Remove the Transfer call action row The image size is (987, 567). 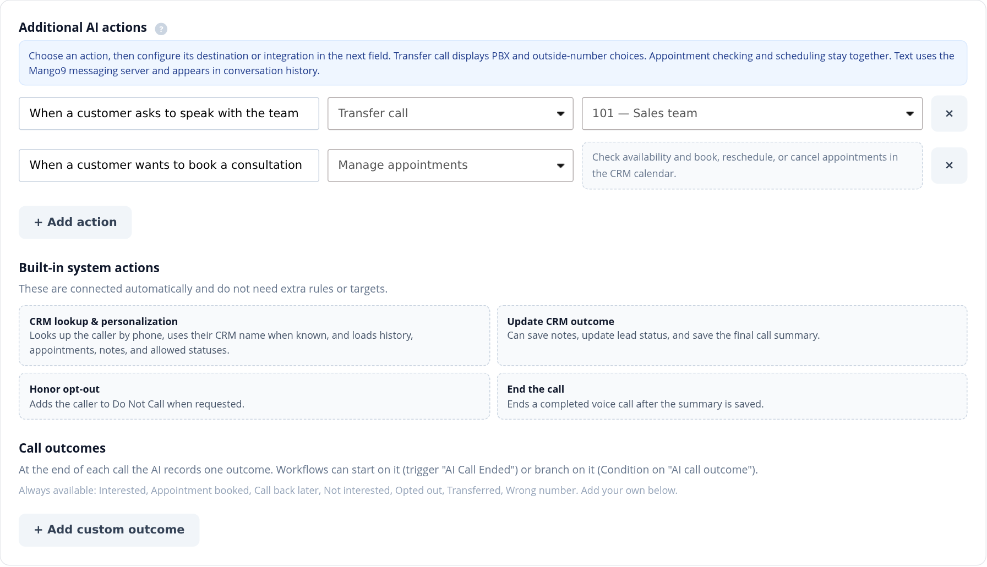tap(949, 113)
